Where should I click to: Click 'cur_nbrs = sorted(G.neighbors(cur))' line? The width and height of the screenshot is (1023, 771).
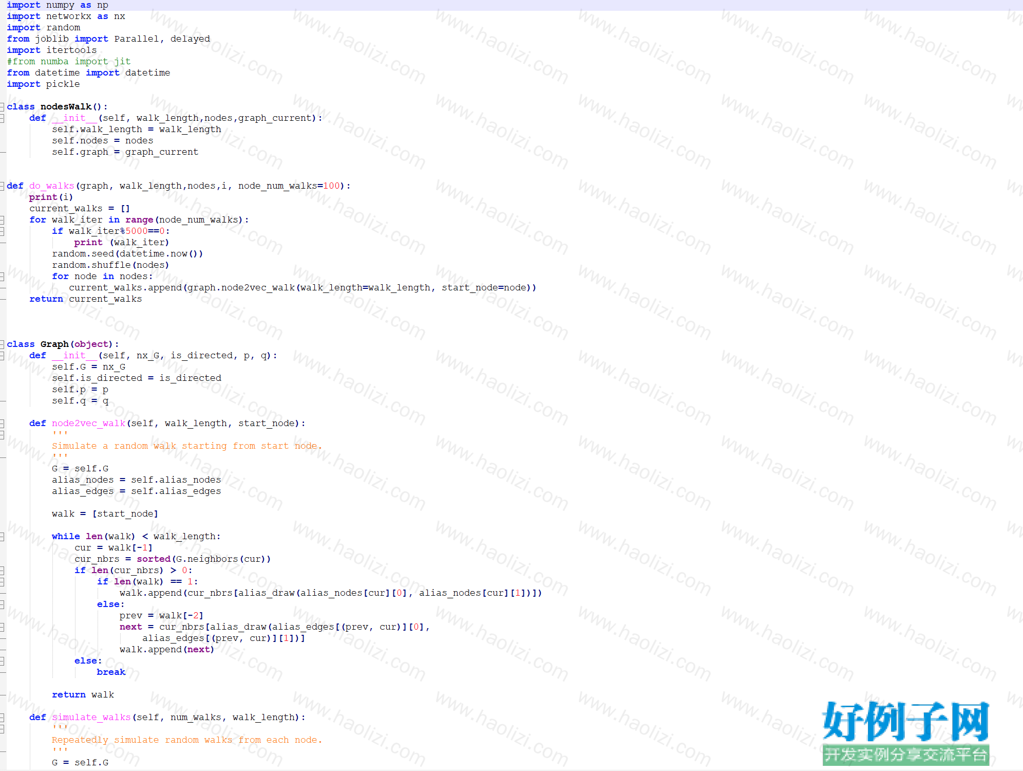click(x=173, y=559)
